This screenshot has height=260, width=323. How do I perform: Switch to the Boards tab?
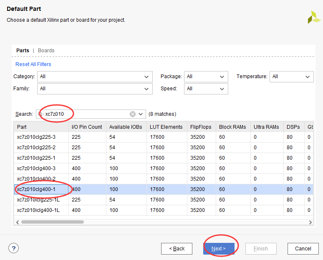[46, 51]
